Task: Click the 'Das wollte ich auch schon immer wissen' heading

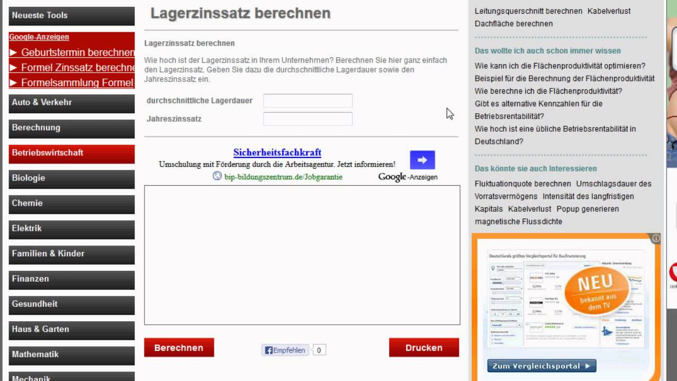Action: point(548,51)
